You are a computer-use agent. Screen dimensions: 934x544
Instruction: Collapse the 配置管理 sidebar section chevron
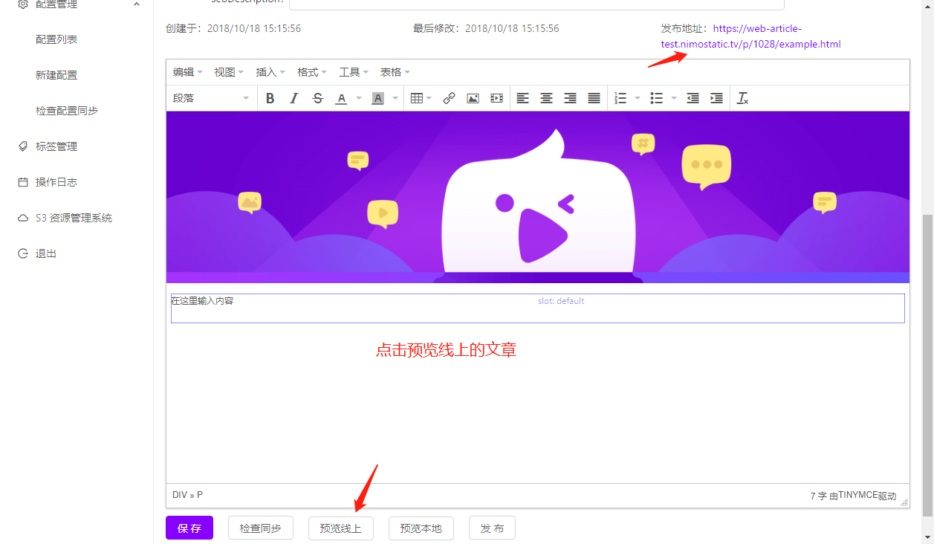click(136, 4)
